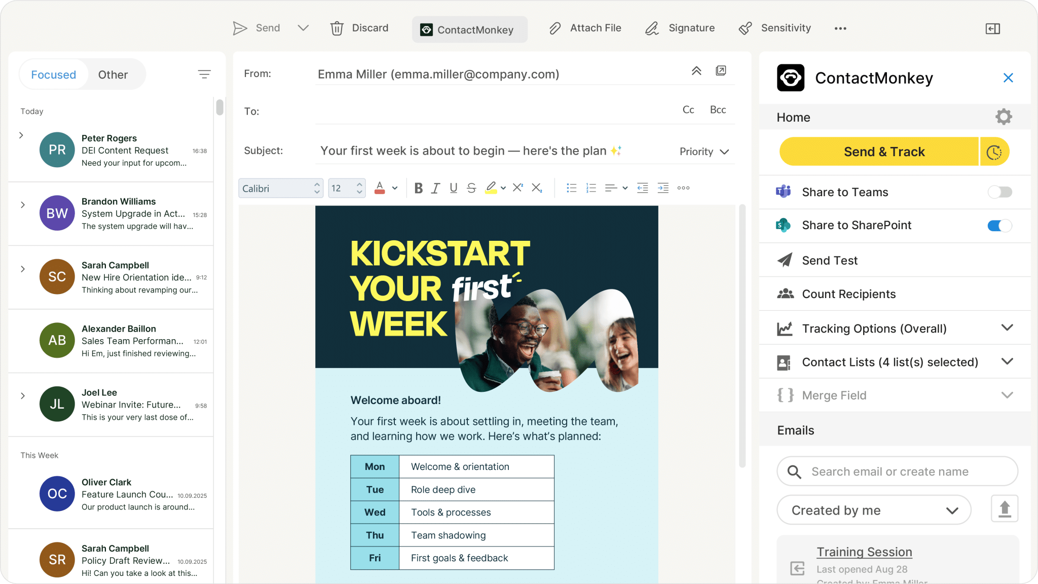Open the Created by me dropdown
This screenshot has height=584, width=1038.
click(874, 510)
